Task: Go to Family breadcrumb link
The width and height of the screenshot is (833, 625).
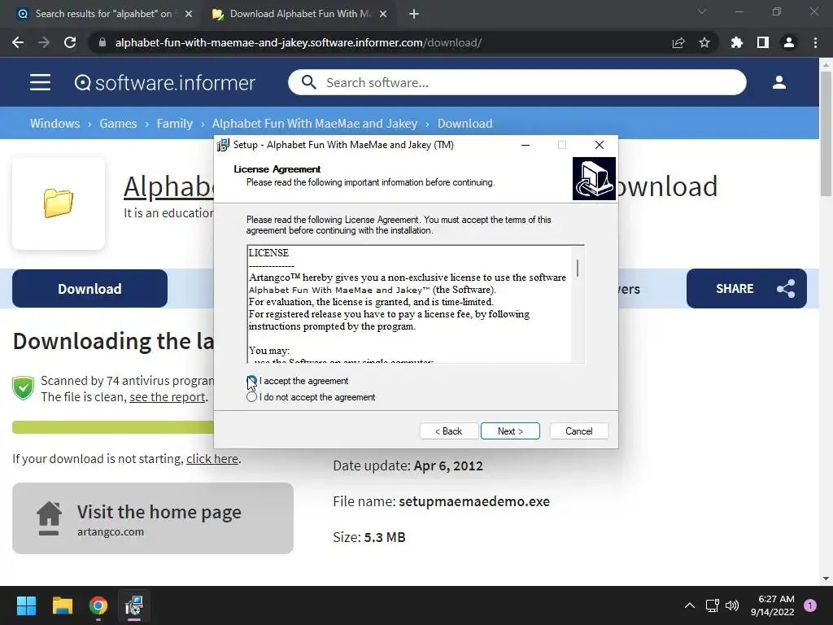Action: click(174, 124)
